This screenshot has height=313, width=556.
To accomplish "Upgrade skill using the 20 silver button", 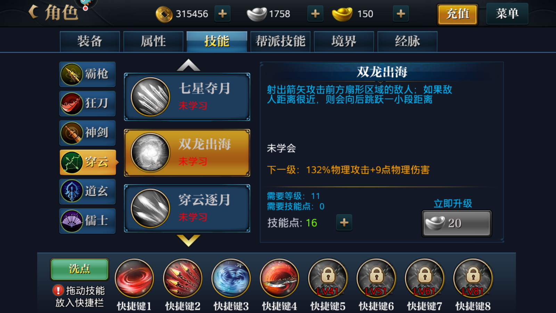I will 457,223.
